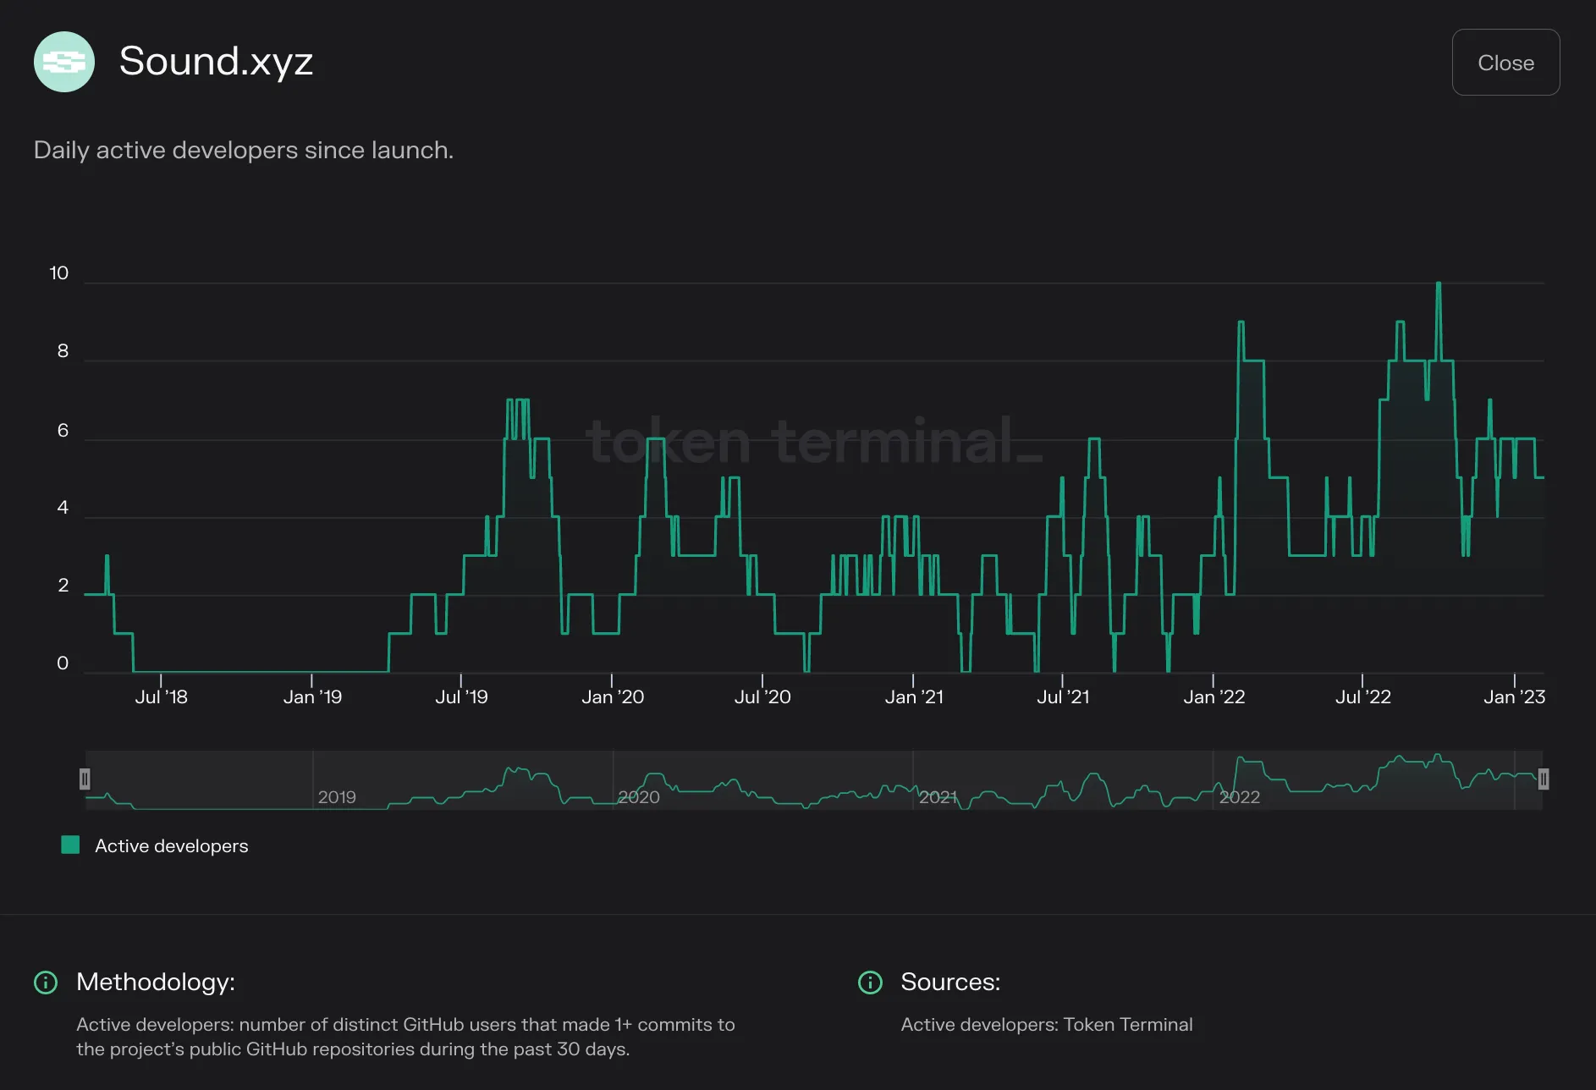Click the Methodology info icon
This screenshot has height=1090, width=1596.
[46, 982]
